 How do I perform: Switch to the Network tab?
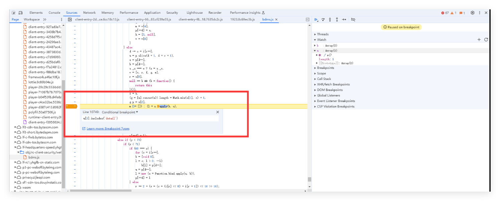coord(89,13)
